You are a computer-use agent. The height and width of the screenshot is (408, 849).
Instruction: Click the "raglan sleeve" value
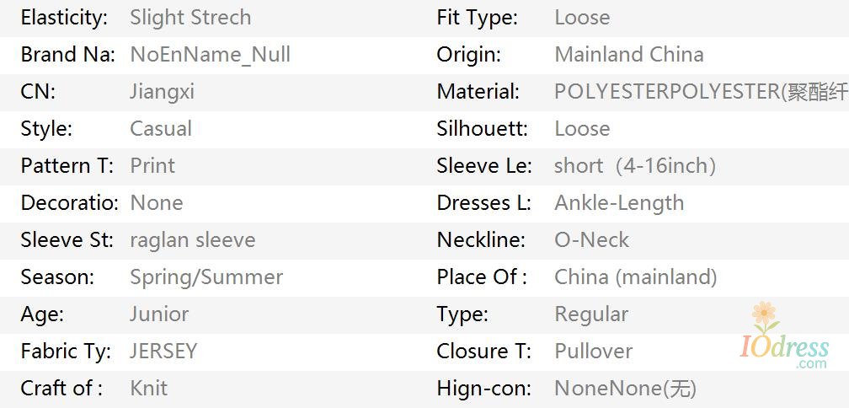(x=192, y=240)
